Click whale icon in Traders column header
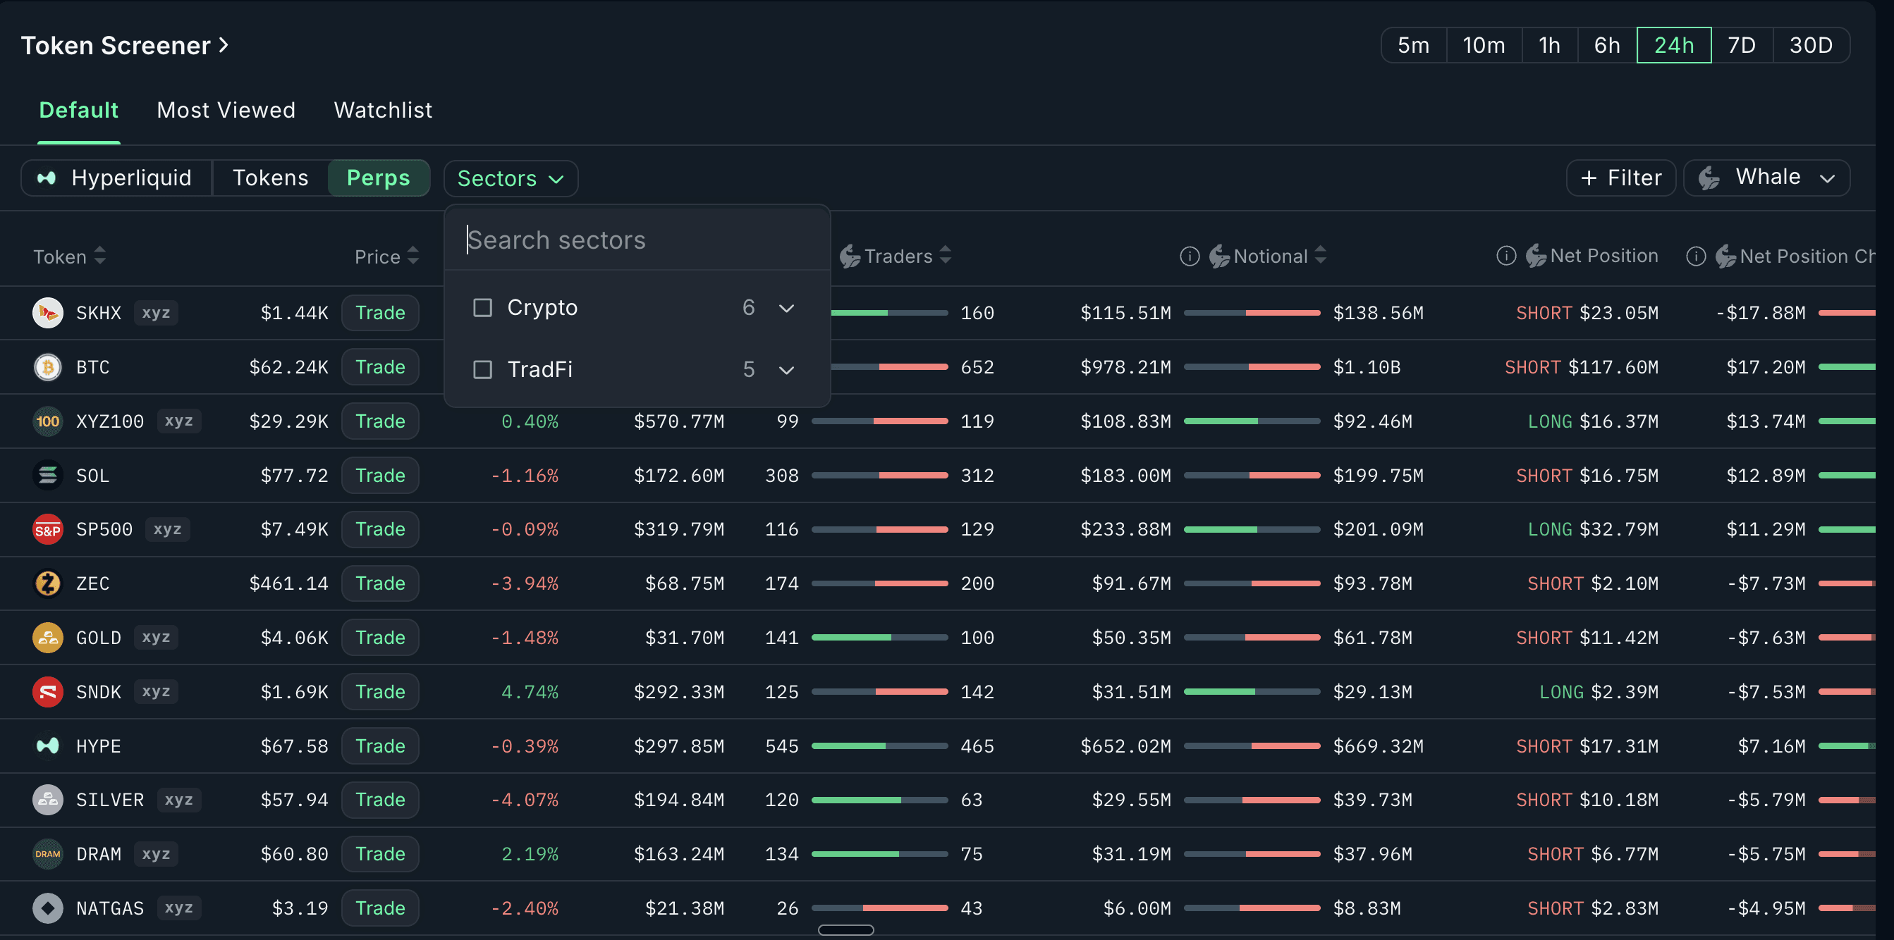Image resolution: width=1894 pixels, height=940 pixels. point(850,256)
